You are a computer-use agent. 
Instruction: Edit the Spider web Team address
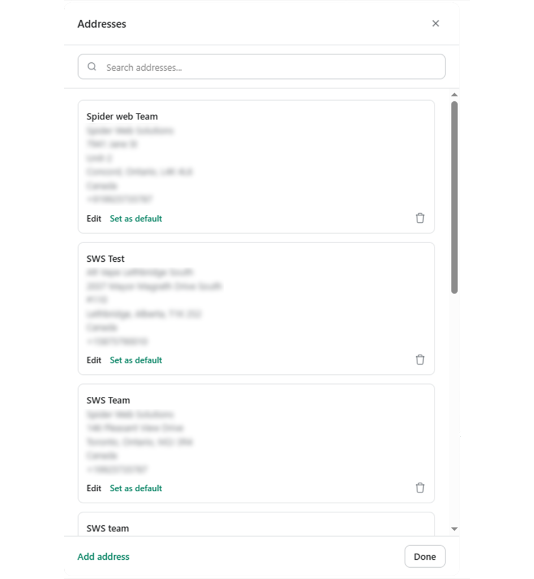pyautogui.click(x=94, y=219)
